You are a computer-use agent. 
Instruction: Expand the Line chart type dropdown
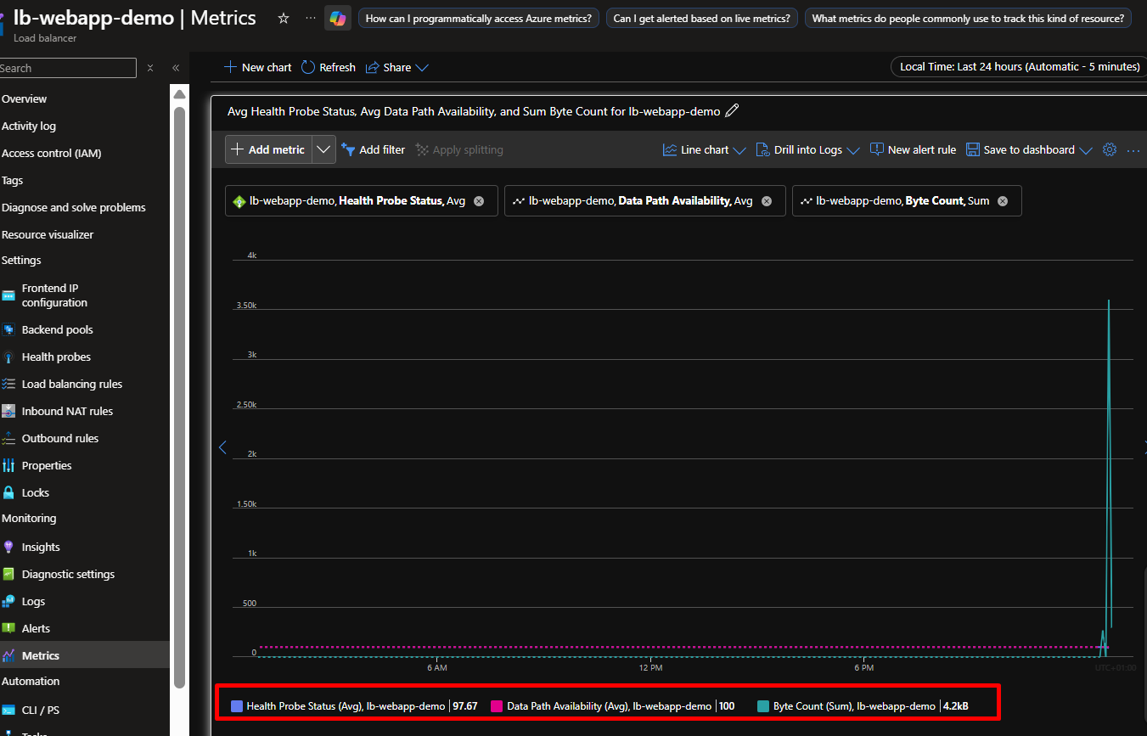pos(705,149)
